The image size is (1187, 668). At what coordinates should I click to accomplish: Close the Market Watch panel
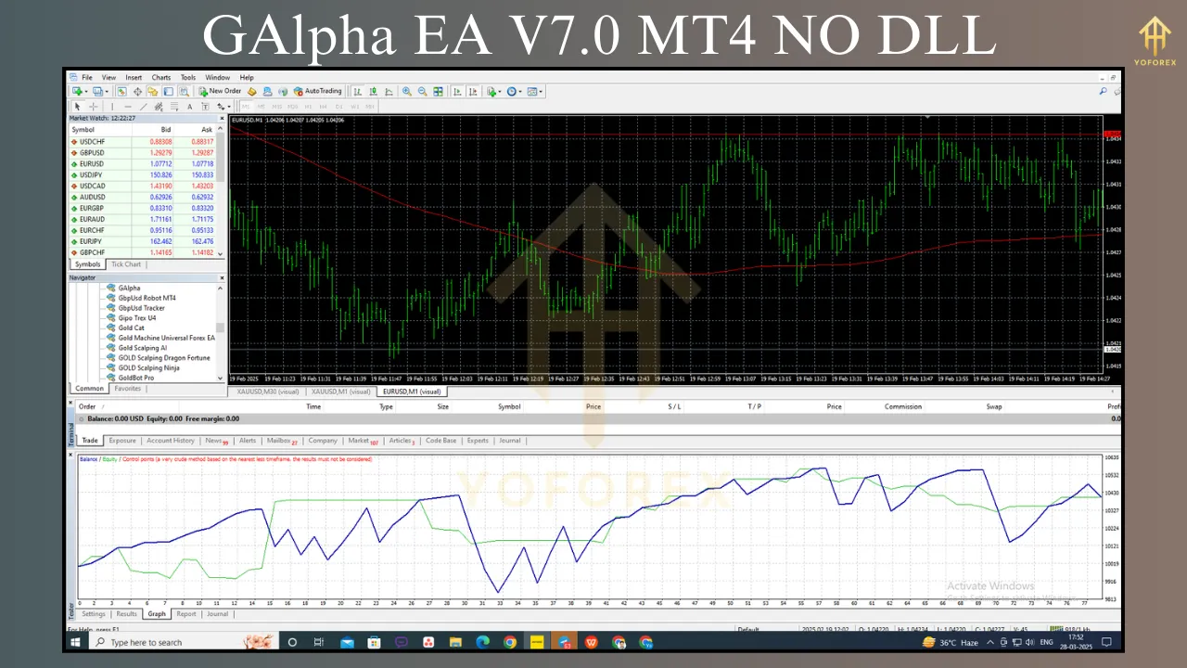click(x=221, y=118)
